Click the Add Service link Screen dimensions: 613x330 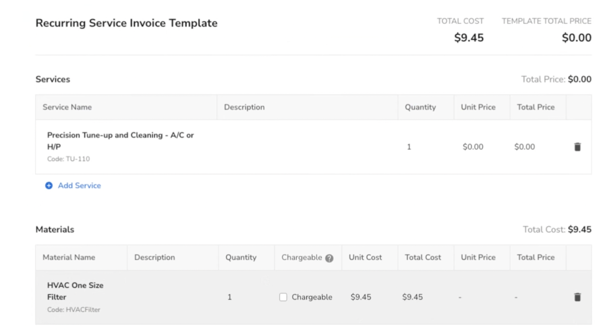[79, 186]
